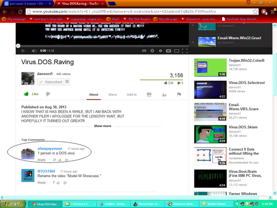Screen dimensions: 277x208
Task: Go back in the browser
Action: tap(5, 12)
